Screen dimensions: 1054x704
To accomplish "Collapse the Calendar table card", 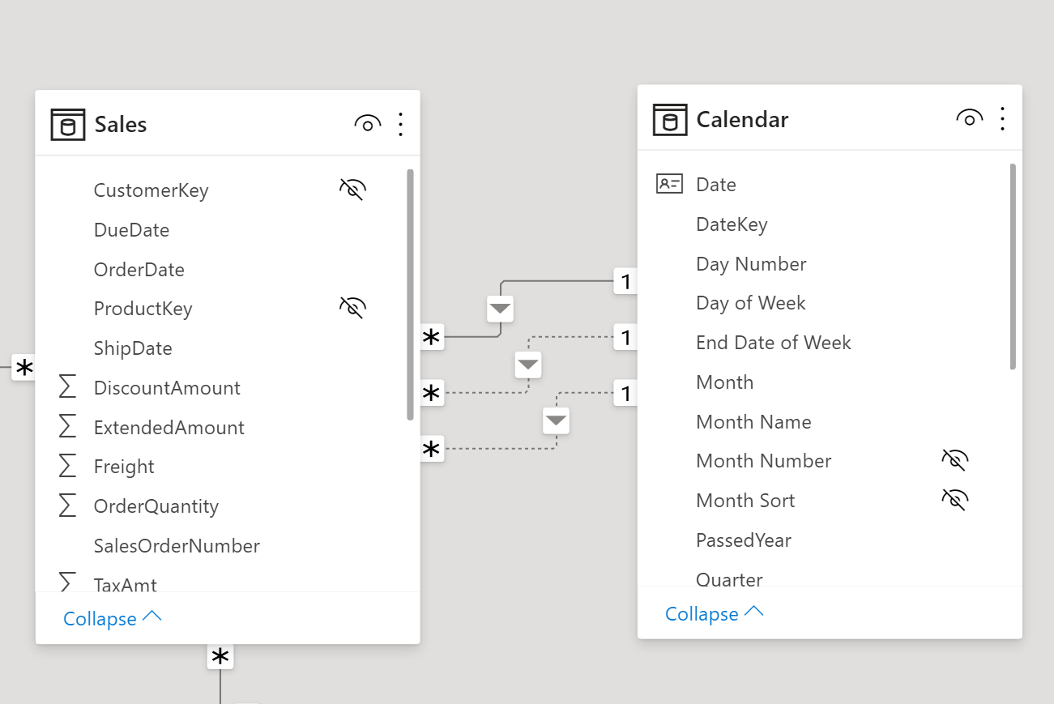I will [714, 614].
